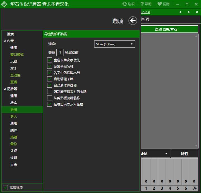Click the Hearthstone Deck Tracker logo icon

point(4,4)
